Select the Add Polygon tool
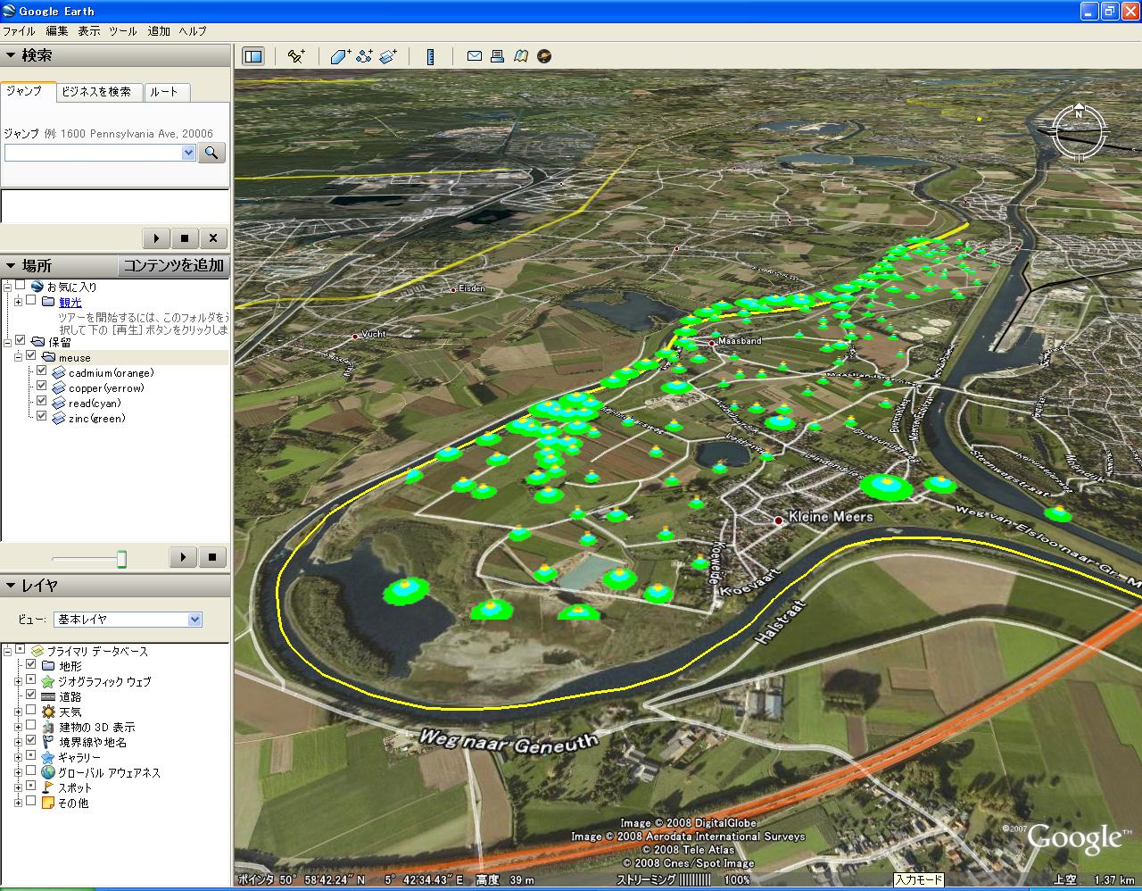This screenshot has height=891, width=1142. [x=340, y=56]
